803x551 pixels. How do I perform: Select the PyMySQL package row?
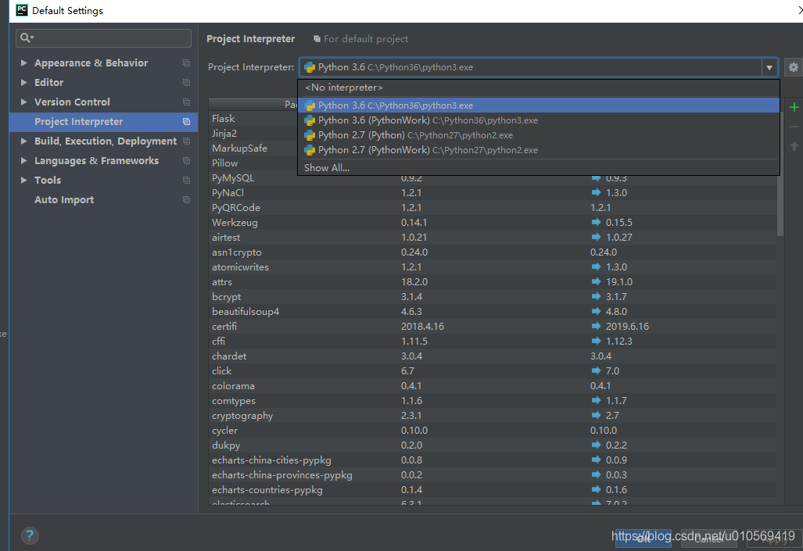tap(493, 178)
